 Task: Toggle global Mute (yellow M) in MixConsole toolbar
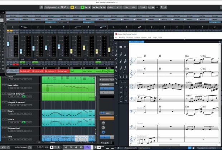tap(72, 7)
